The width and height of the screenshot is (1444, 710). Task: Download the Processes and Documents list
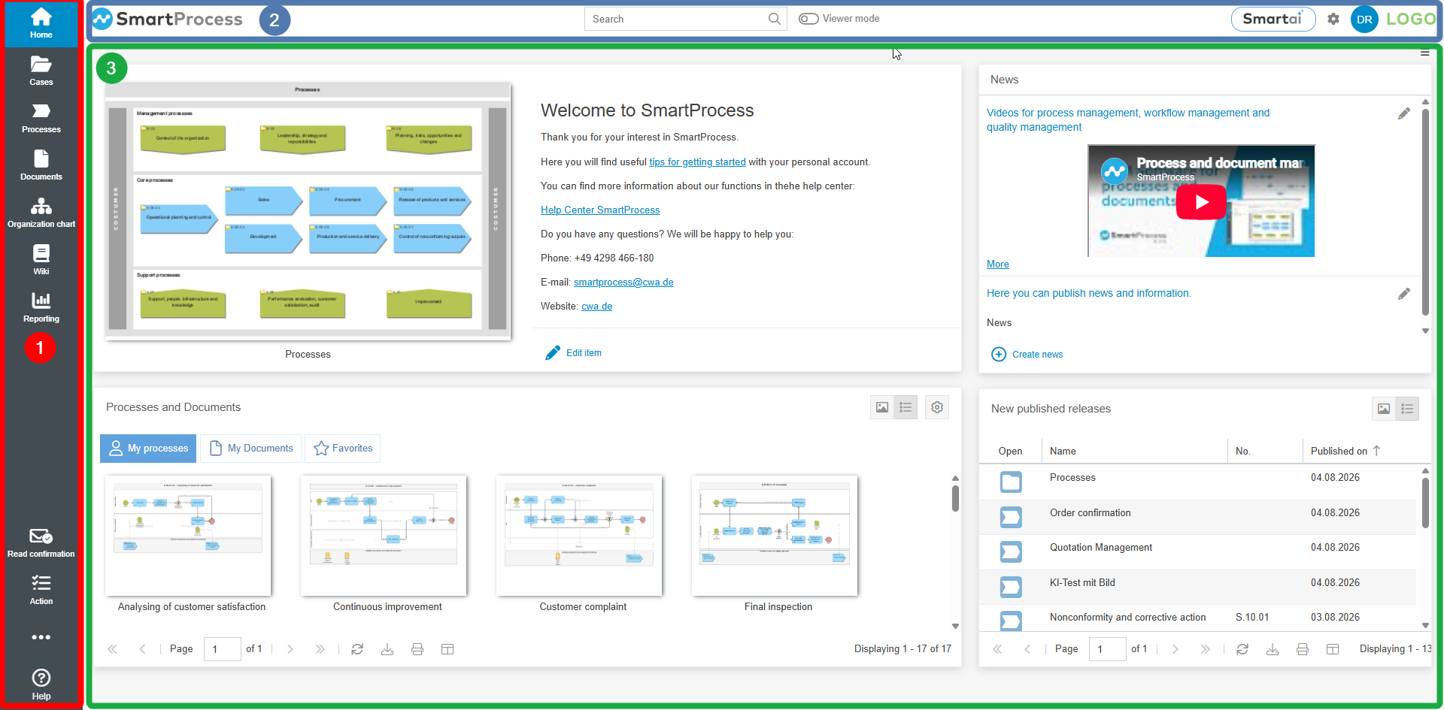[387, 649]
